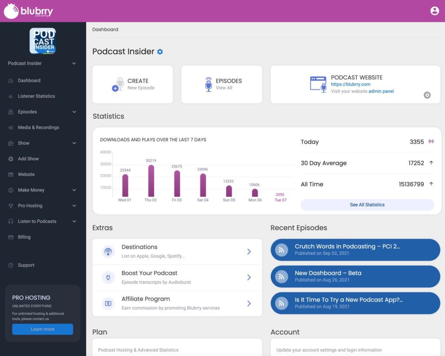The width and height of the screenshot is (445, 356).
Task: Click the Mon 06 bar showing 10606
Action: tap(255, 193)
